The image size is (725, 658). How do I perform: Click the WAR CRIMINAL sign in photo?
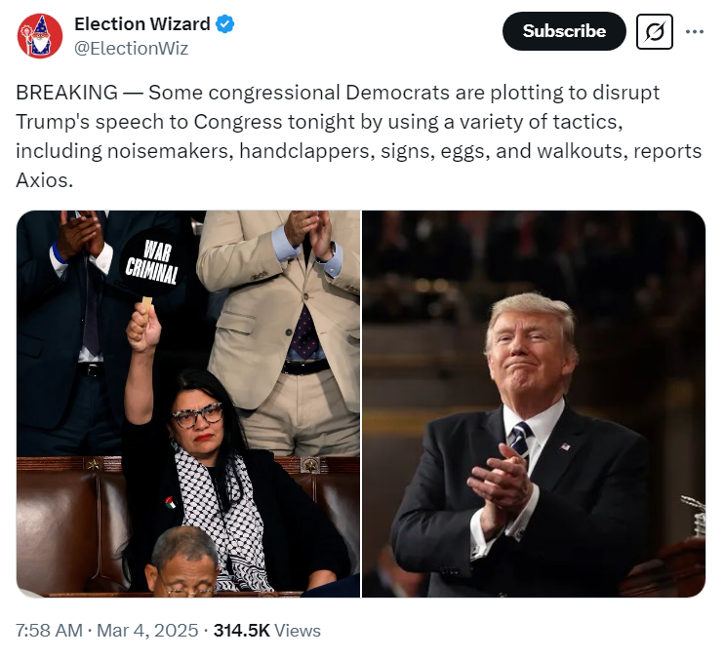pos(152,261)
